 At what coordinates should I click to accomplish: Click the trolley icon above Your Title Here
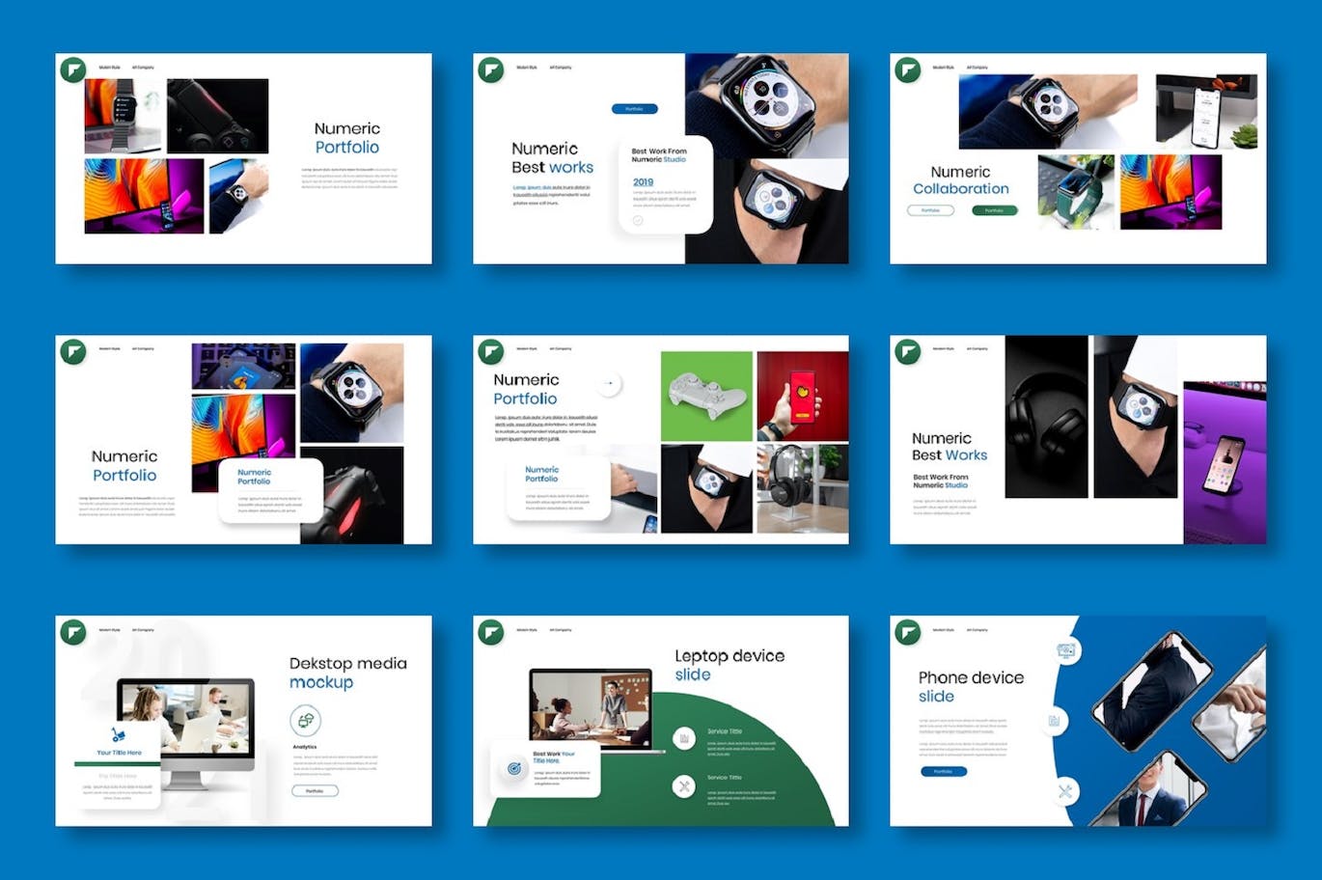click(x=119, y=735)
